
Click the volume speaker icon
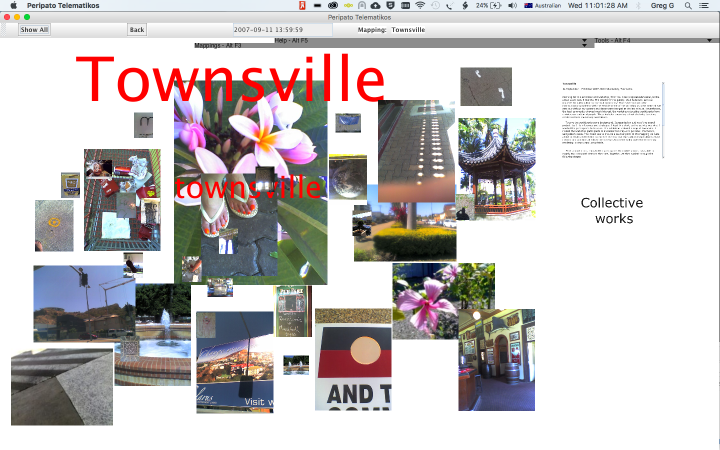(512, 5)
